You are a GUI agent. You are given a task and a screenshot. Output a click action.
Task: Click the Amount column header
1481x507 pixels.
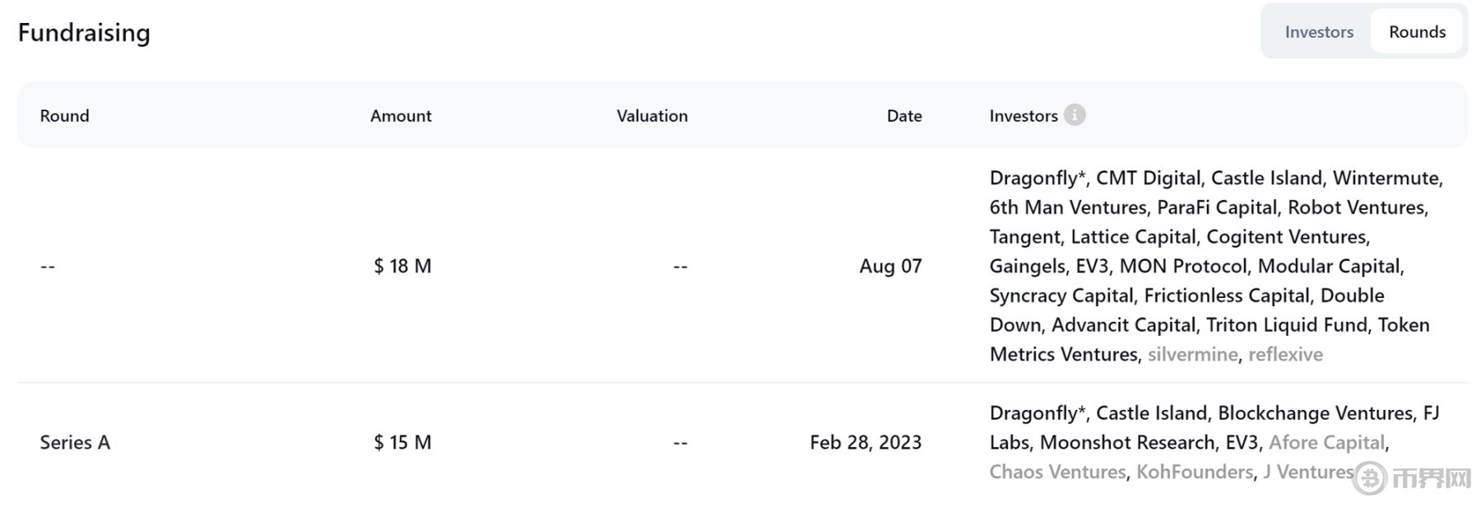401,116
